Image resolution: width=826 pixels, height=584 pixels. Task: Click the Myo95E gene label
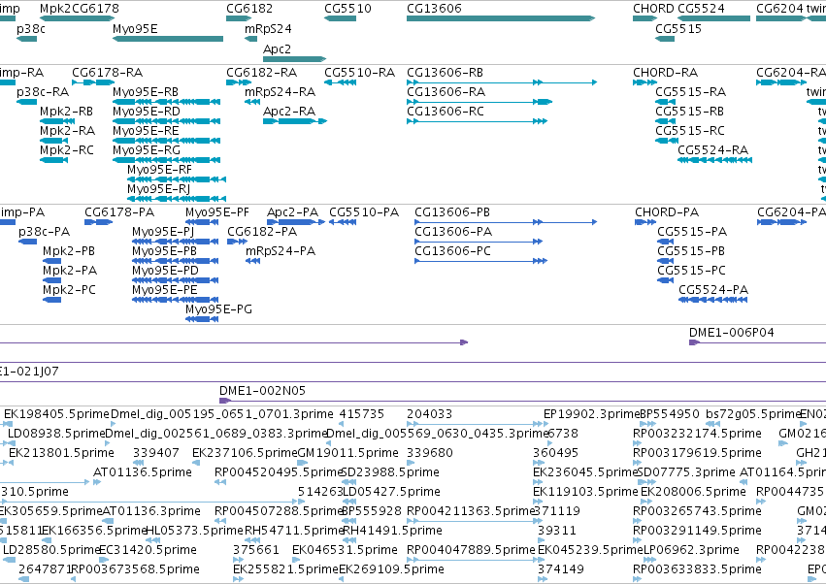[135, 29]
